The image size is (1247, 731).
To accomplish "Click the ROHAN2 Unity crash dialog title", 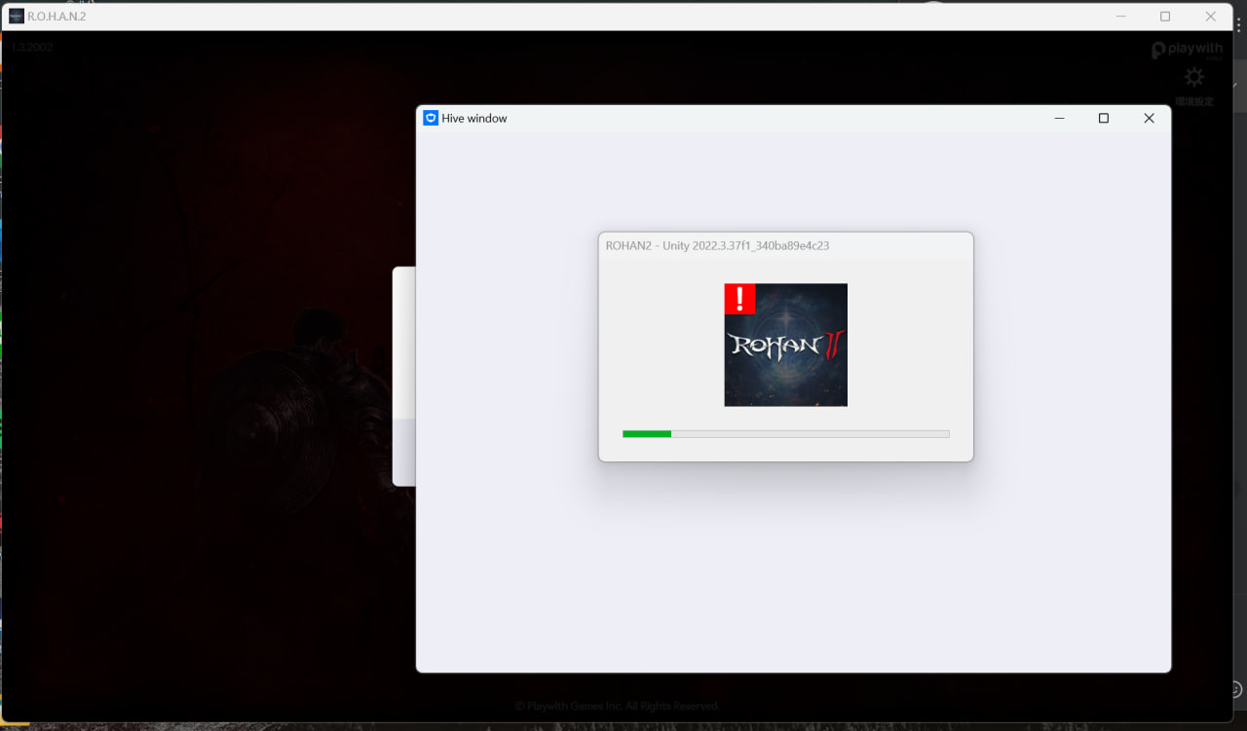I will 717,246.
